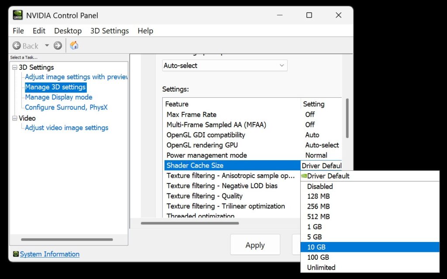The width and height of the screenshot is (447, 279).
Task: Choose 128 MB shader cache size
Action: tap(370, 196)
